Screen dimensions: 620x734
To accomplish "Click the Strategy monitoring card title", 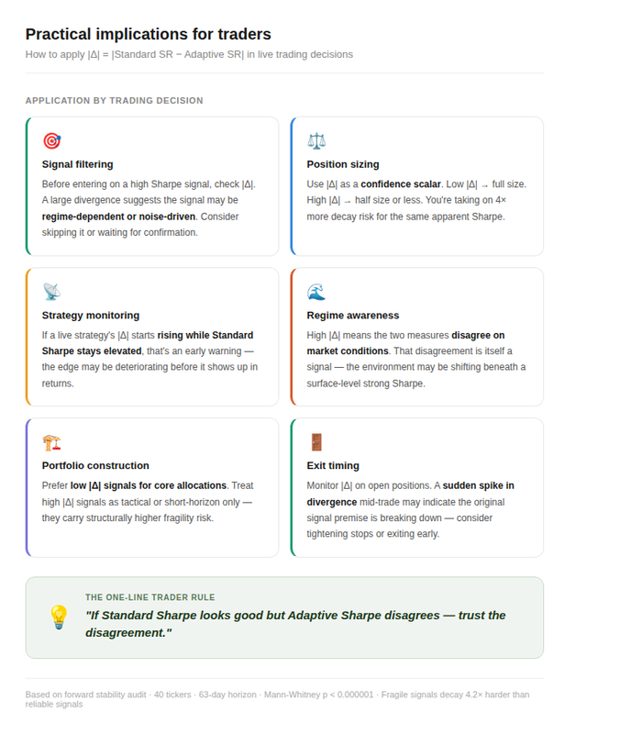I will pos(91,316).
